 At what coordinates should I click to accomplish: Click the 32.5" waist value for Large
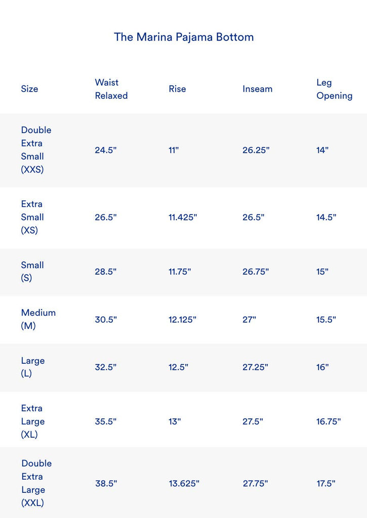(x=105, y=367)
